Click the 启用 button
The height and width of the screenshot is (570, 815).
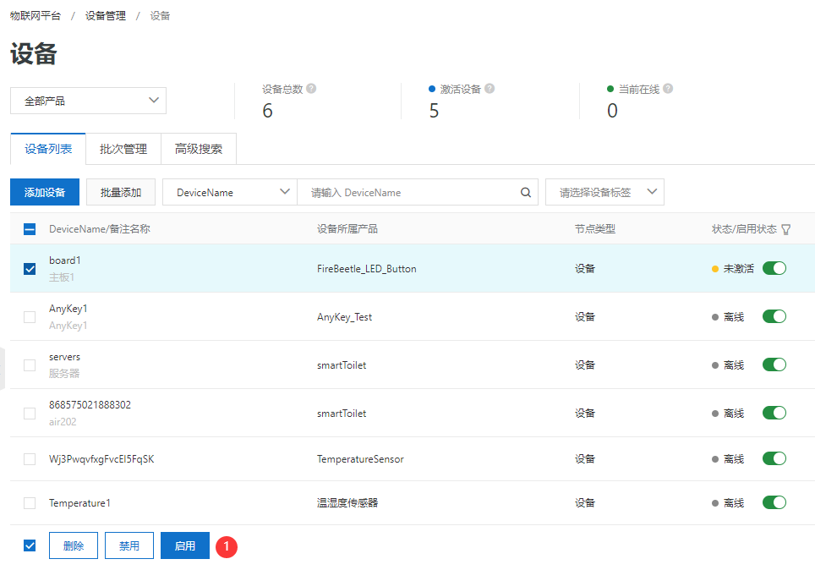[184, 545]
